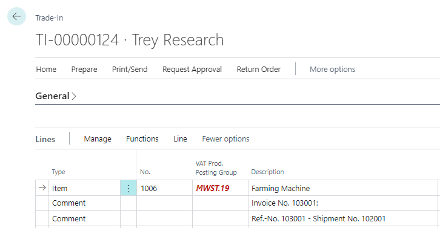Select the No. cell with 1006
This screenshot has height=228, width=440.
point(164,188)
